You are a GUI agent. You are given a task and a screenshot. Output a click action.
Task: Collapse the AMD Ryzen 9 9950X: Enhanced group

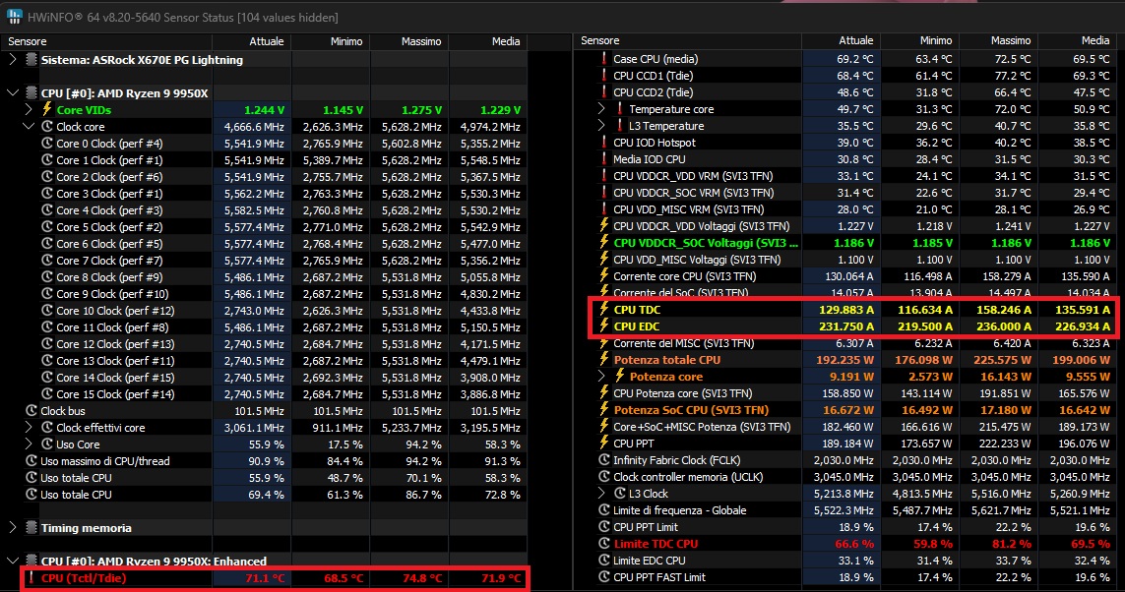[12, 562]
